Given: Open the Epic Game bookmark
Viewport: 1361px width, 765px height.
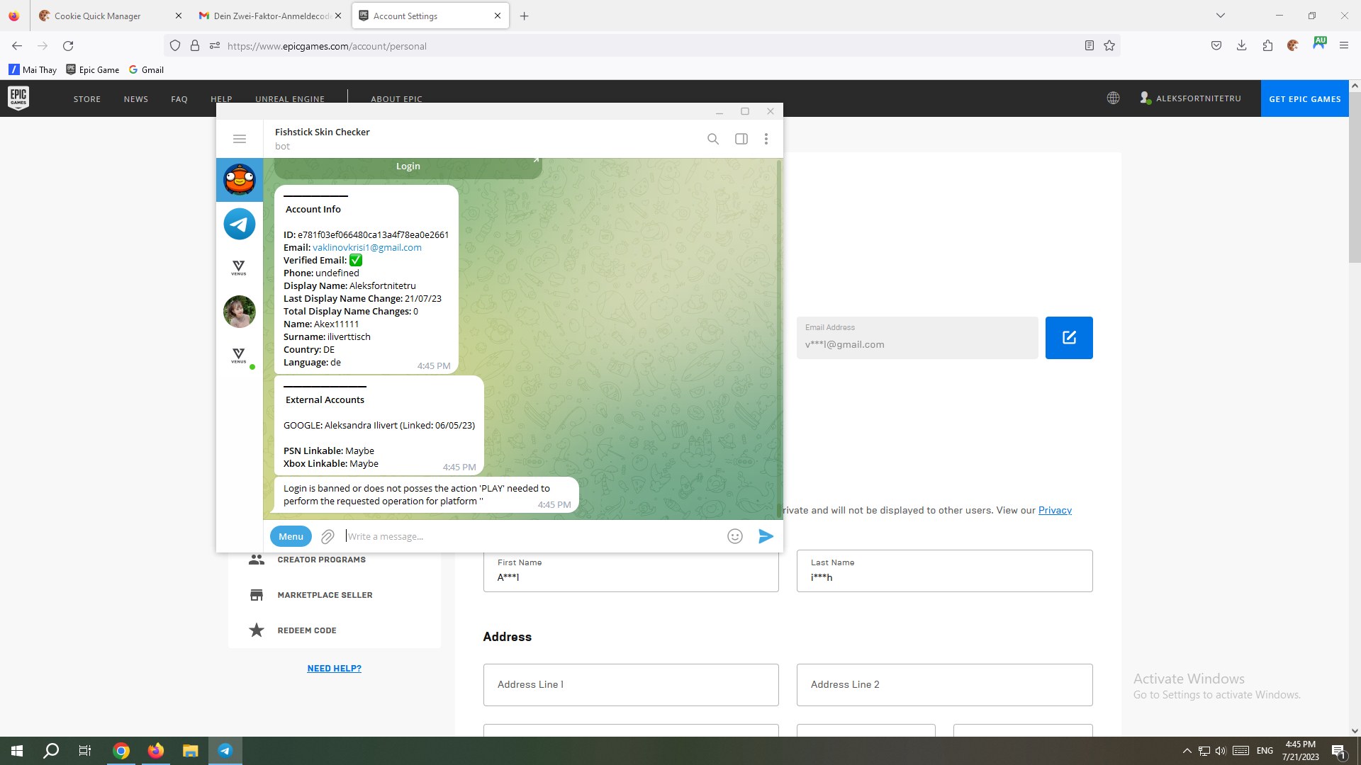Looking at the screenshot, I should (x=92, y=69).
